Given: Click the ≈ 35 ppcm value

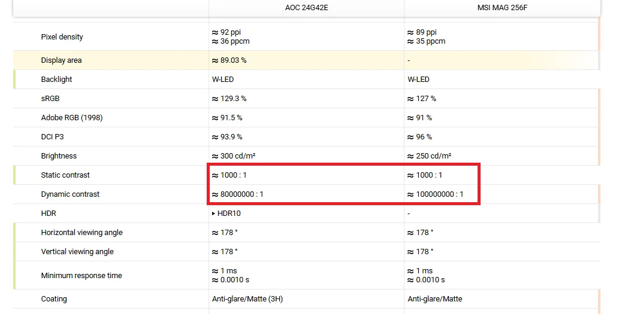Looking at the screenshot, I should (427, 41).
